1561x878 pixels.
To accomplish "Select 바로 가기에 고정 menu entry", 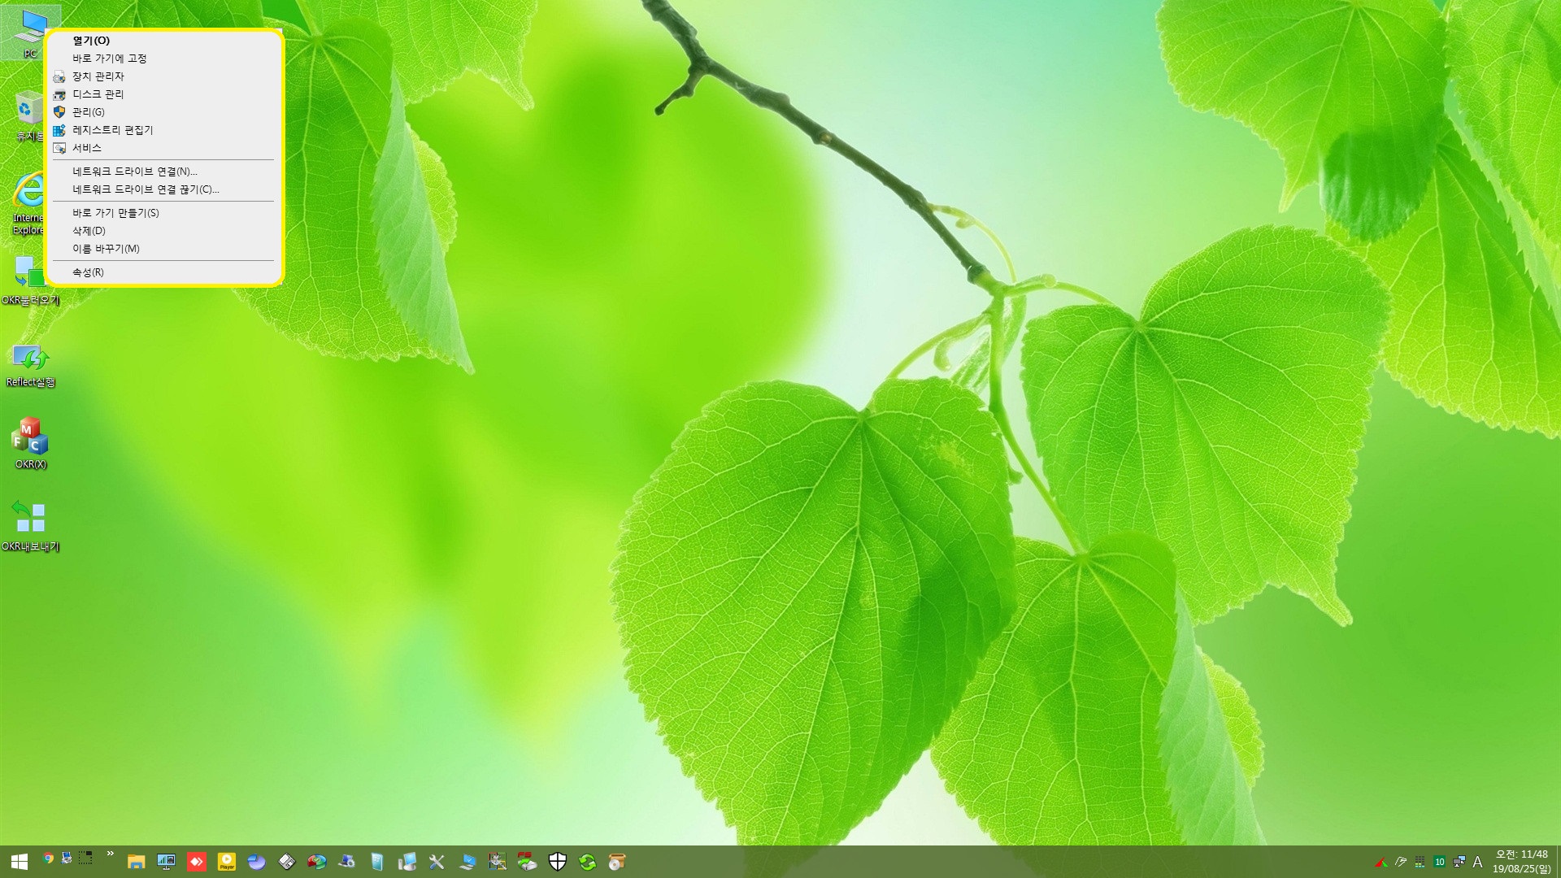I will coord(163,59).
